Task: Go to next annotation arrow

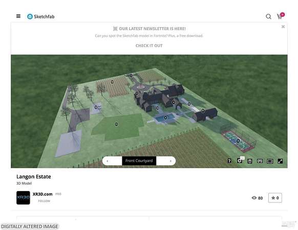Action: pos(171,161)
